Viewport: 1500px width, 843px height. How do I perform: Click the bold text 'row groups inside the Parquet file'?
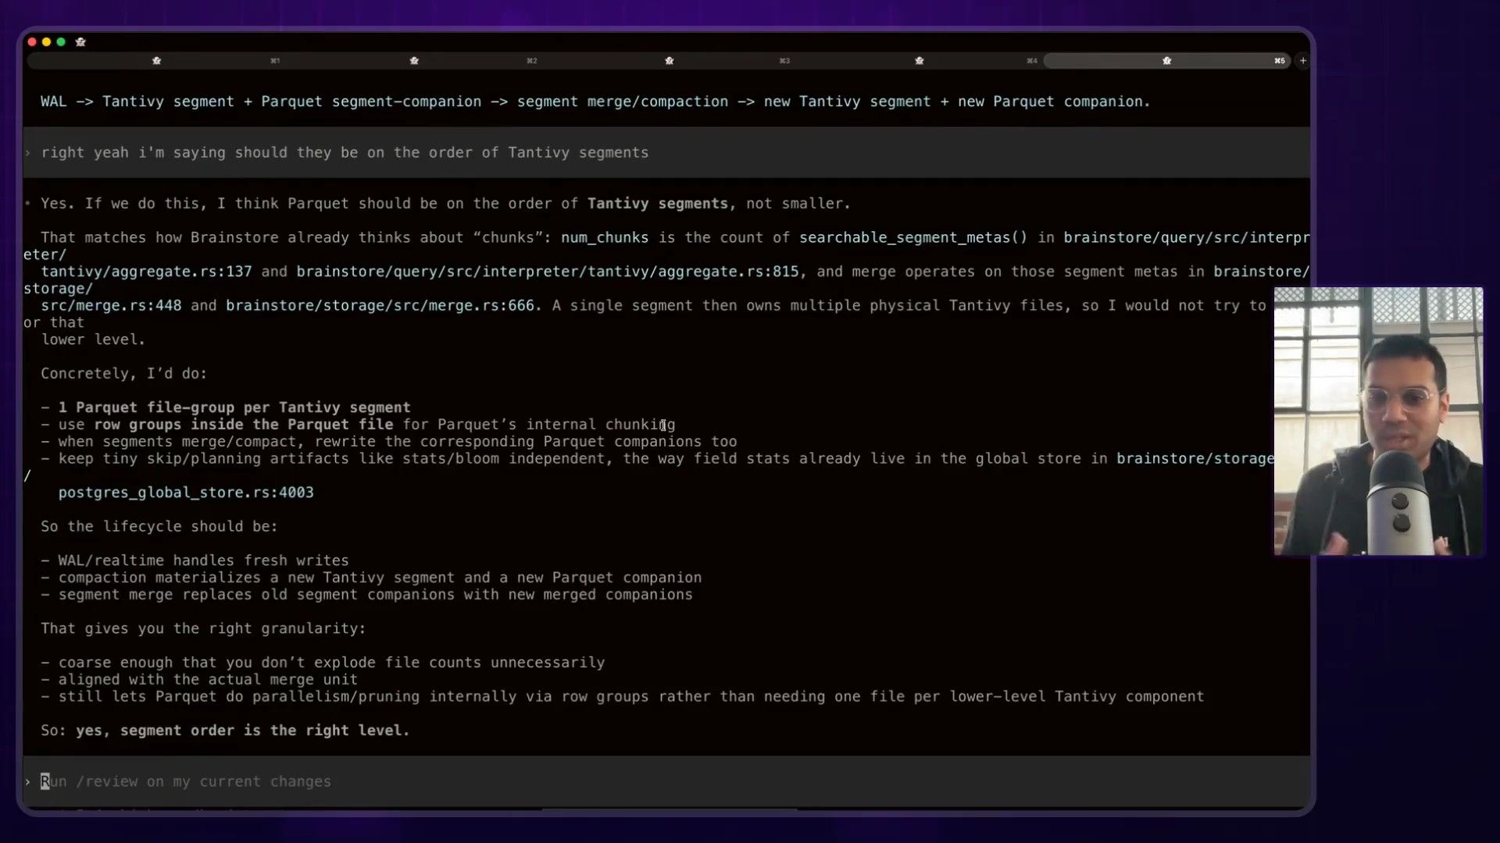tap(244, 425)
